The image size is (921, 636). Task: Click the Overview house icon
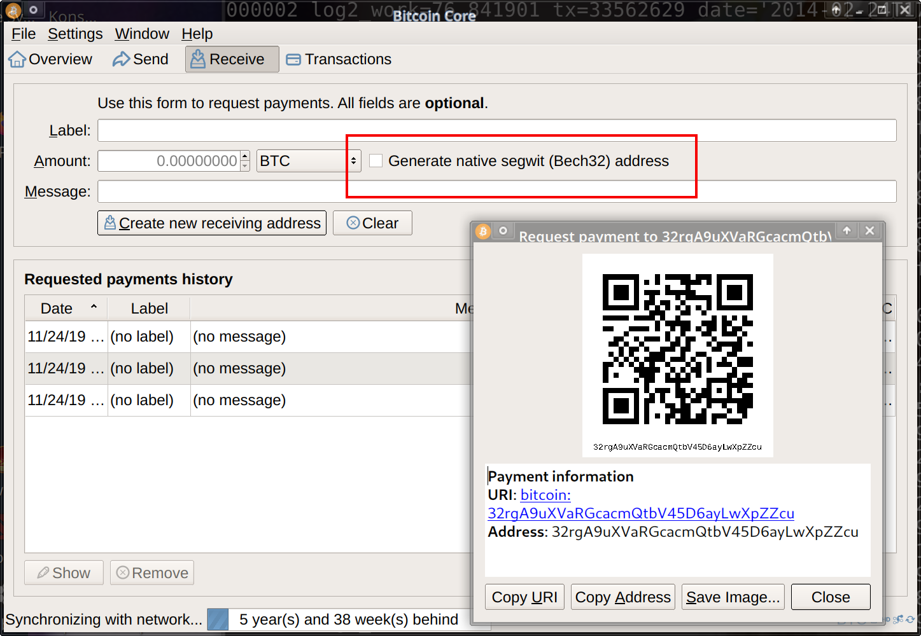click(17, 59)
